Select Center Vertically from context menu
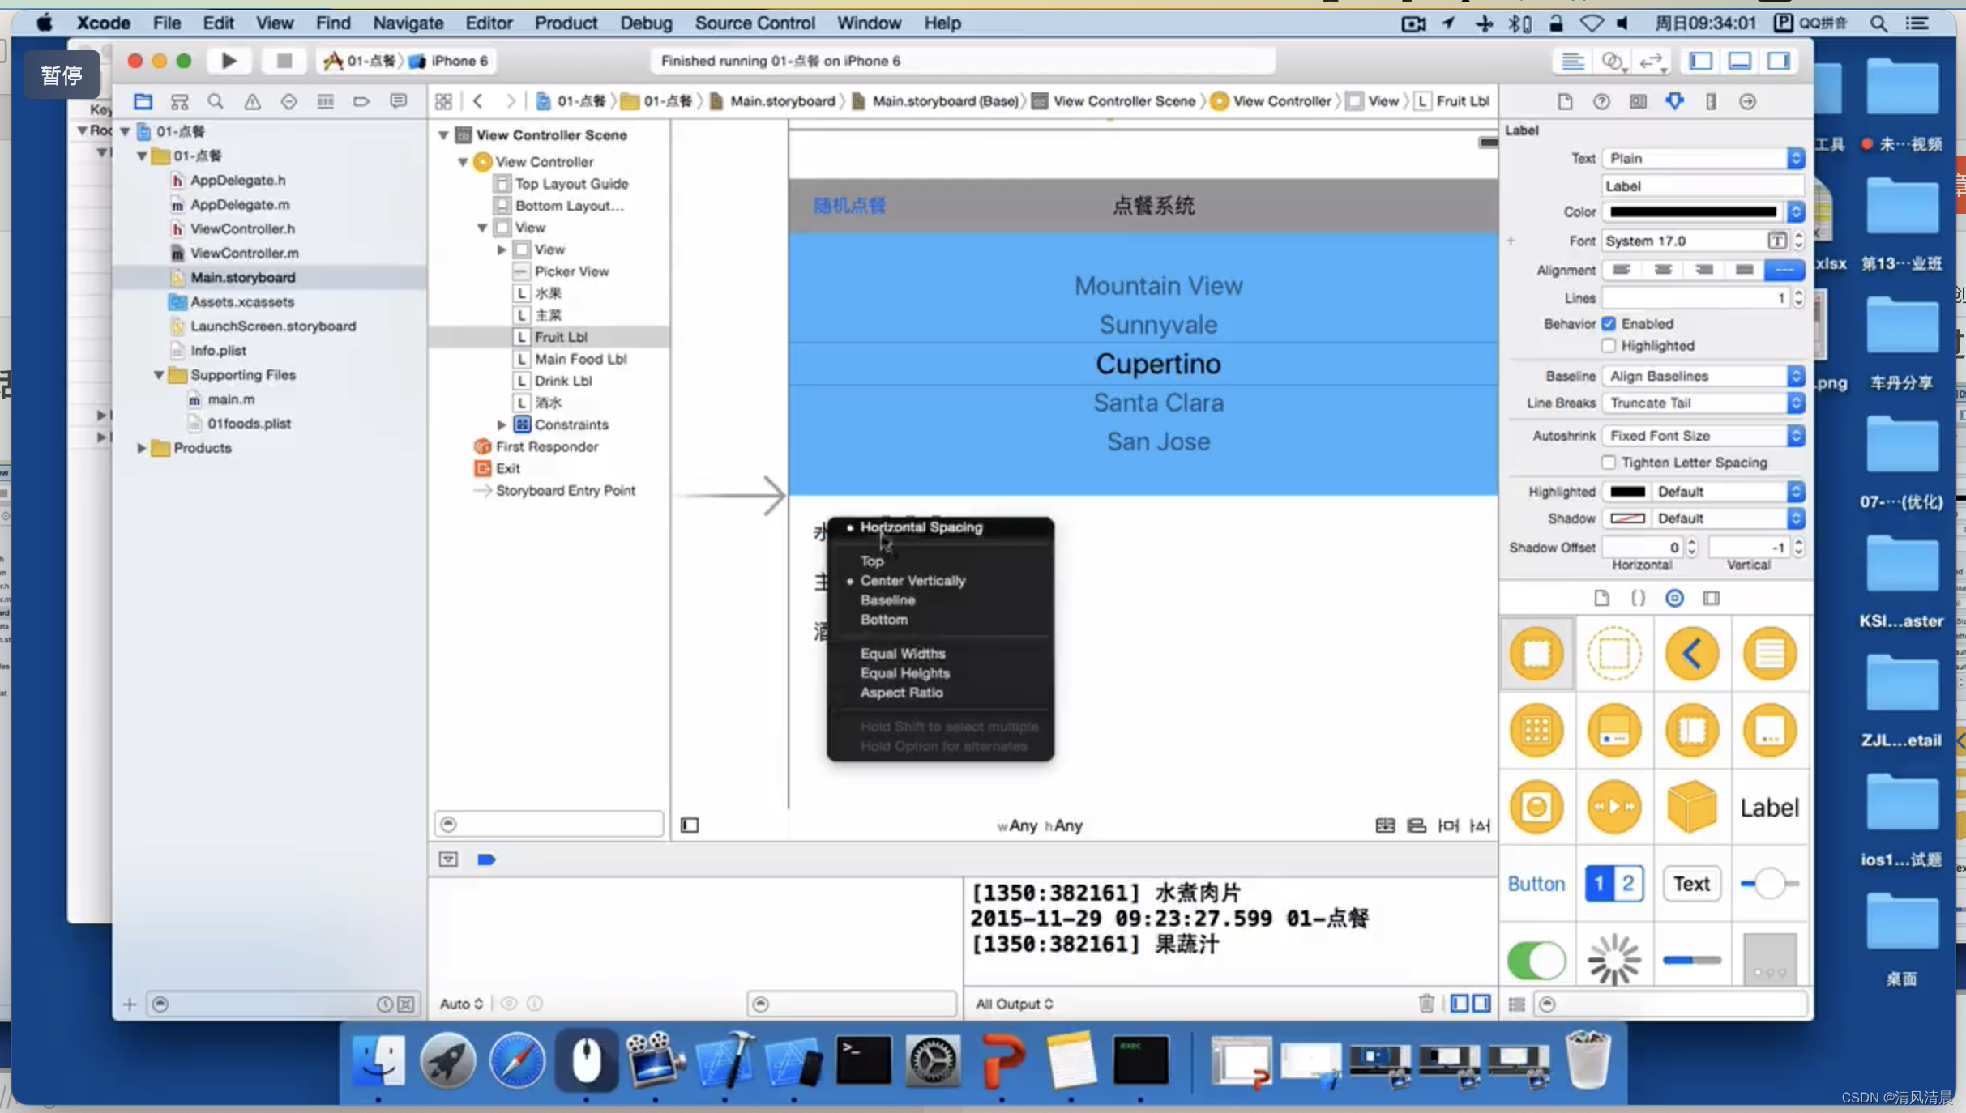This screenshot has width=1966, height=1113. [912, 580]
